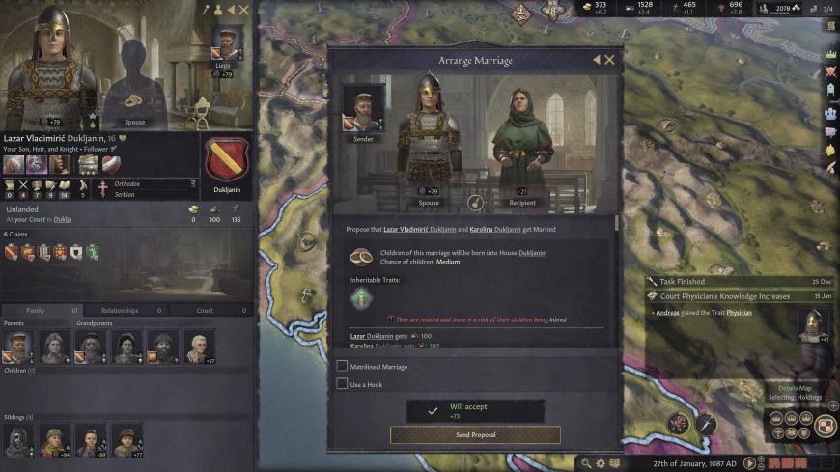840x472 pixels.
Task: Open the Liege portrait
Action: pyautogui.click(x=227, y=44)
